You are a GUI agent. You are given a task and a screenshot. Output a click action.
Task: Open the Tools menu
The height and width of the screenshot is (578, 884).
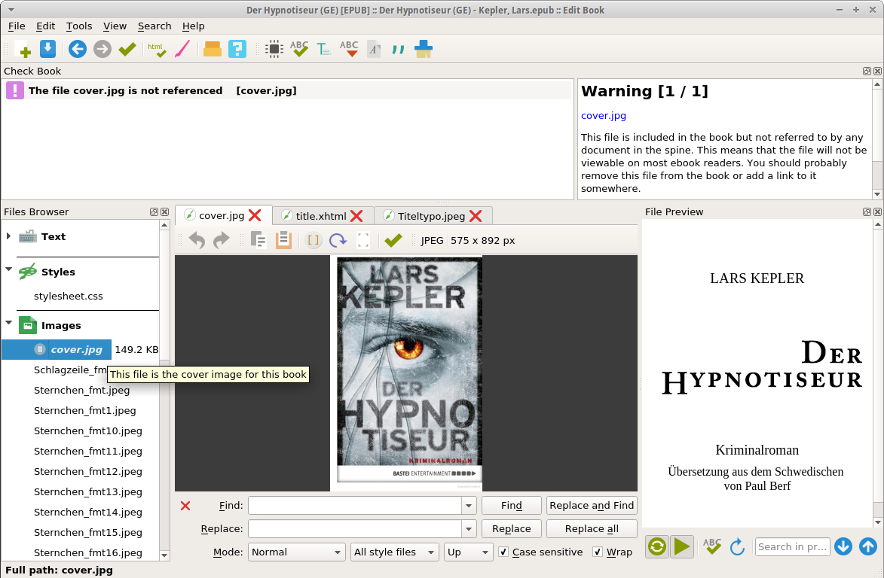(x=79, y=26)
